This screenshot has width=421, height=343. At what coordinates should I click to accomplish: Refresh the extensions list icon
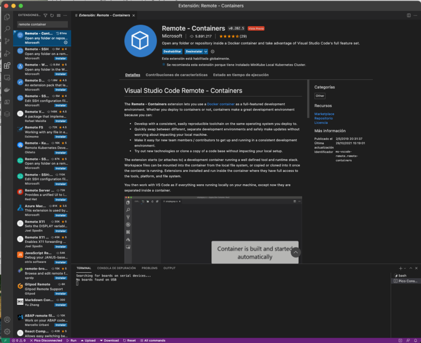point(52,15)
